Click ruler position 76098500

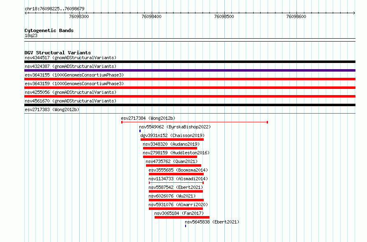[x=224, y=16]
